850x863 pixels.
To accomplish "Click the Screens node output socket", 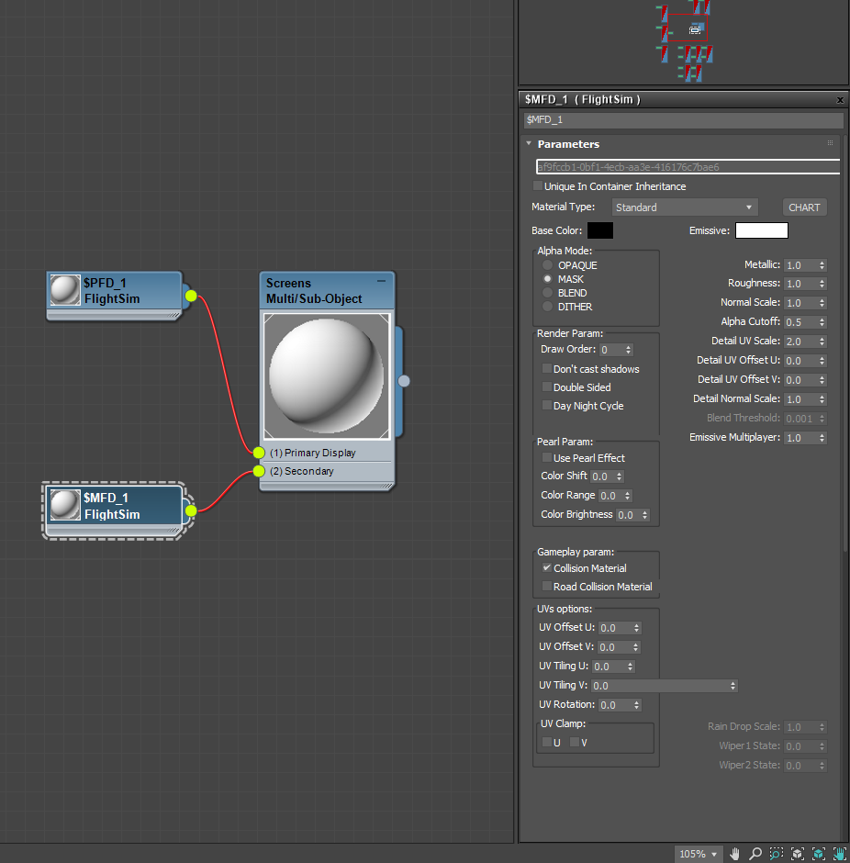I will (404, 381).
